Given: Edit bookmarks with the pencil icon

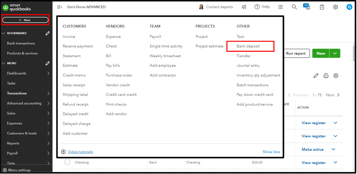Looking at the screenshot, I should click(48, 33).
